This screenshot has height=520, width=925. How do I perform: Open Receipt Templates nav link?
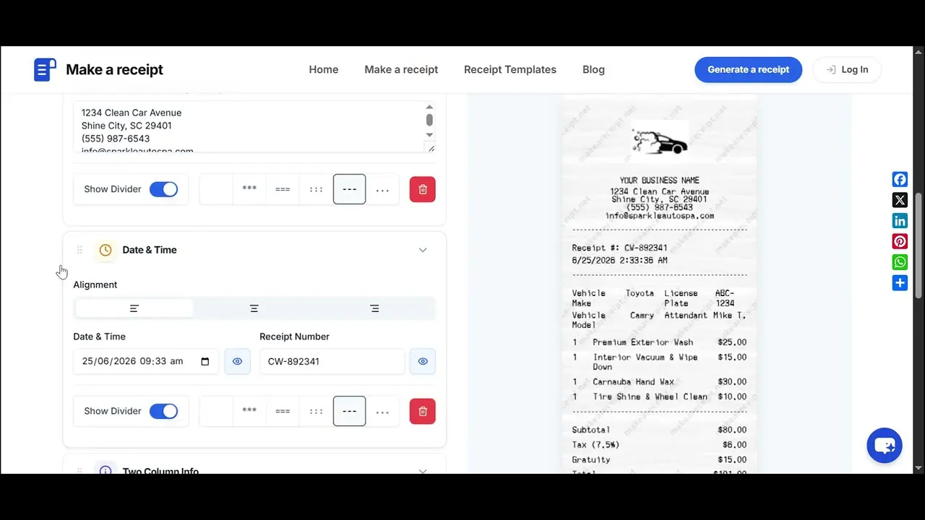(x=510, y=69)
